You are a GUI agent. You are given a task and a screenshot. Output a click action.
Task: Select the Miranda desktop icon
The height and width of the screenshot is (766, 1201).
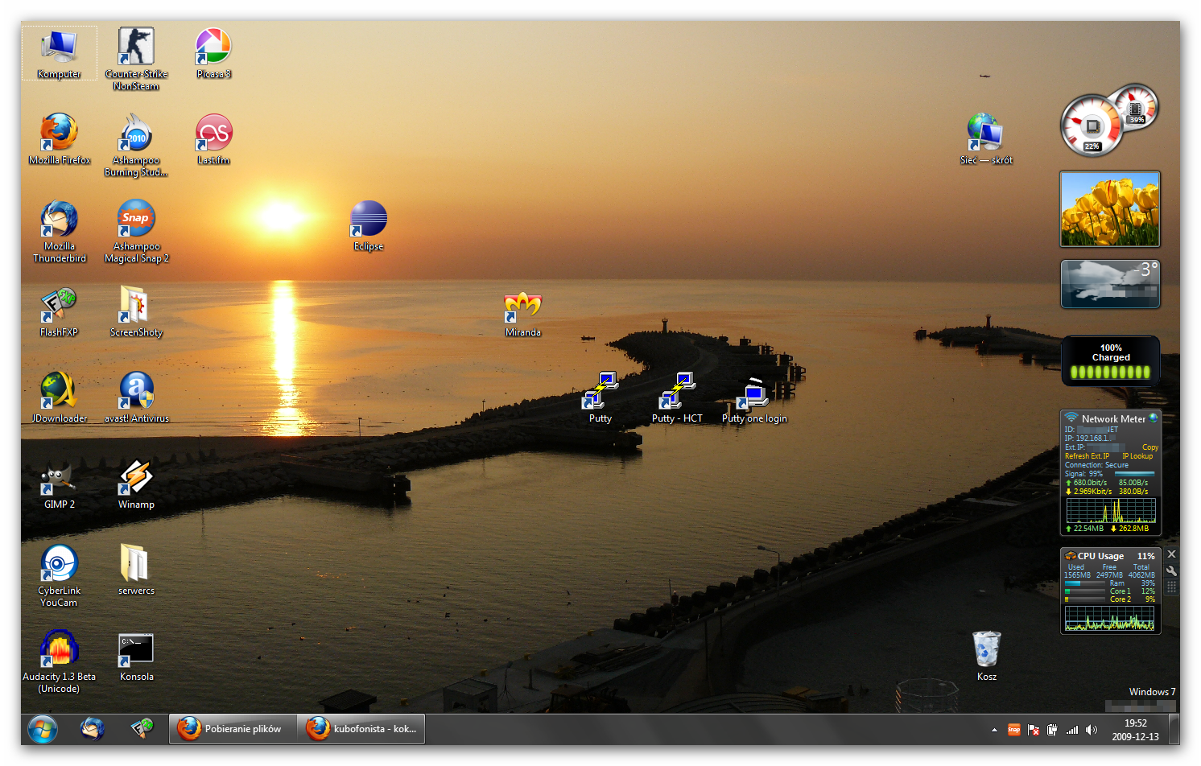tap(523, 308)
